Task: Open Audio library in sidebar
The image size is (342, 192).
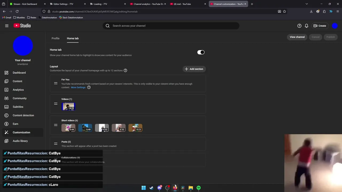Action: tap(23, 141)
